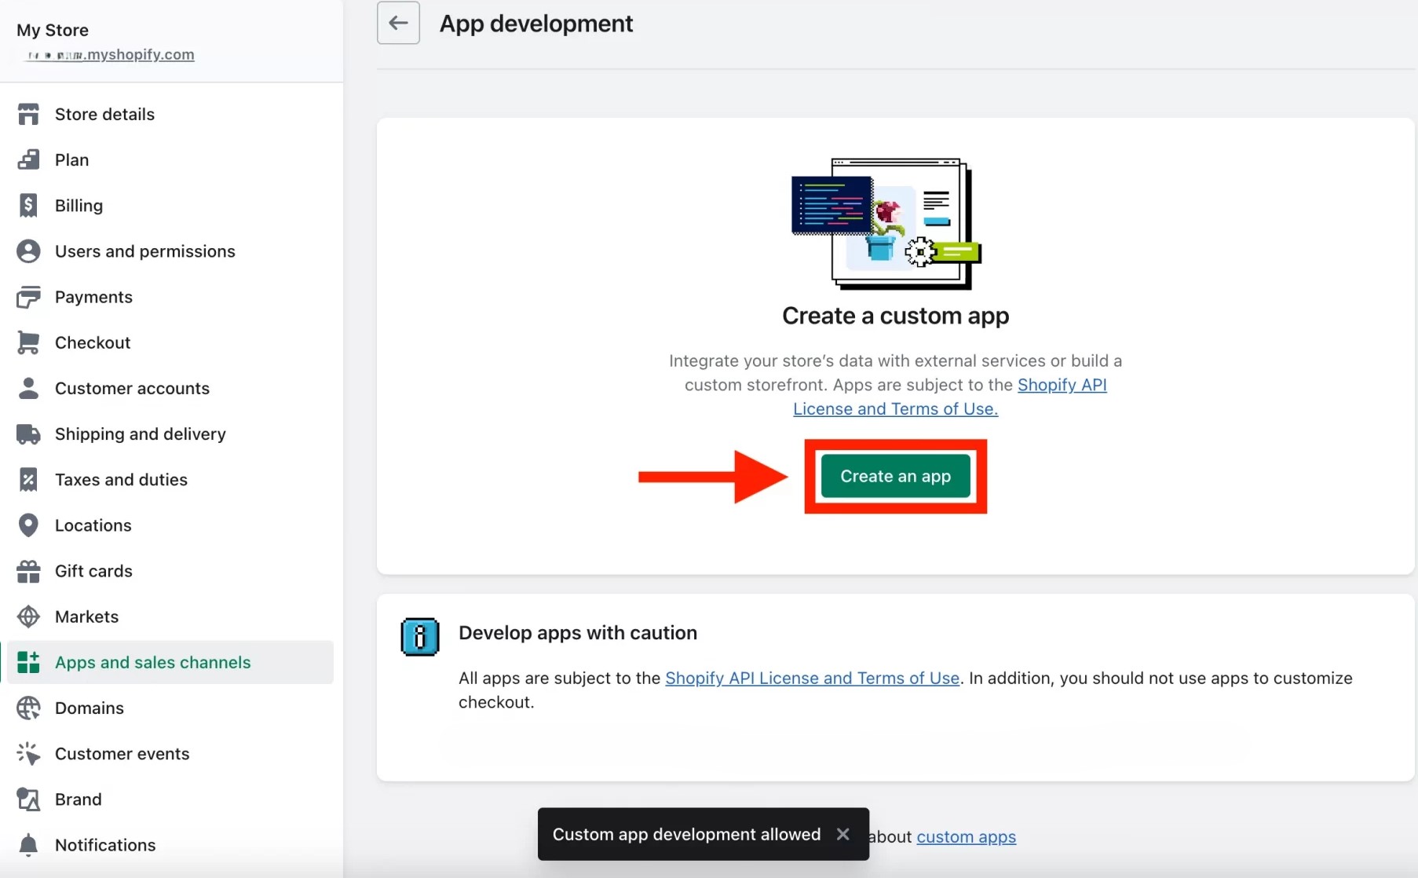This screenshot has width=1418, height=878.
Task: Click the Brand icon in sidebar
Action: pyautogui.click(x=28, y=799)
